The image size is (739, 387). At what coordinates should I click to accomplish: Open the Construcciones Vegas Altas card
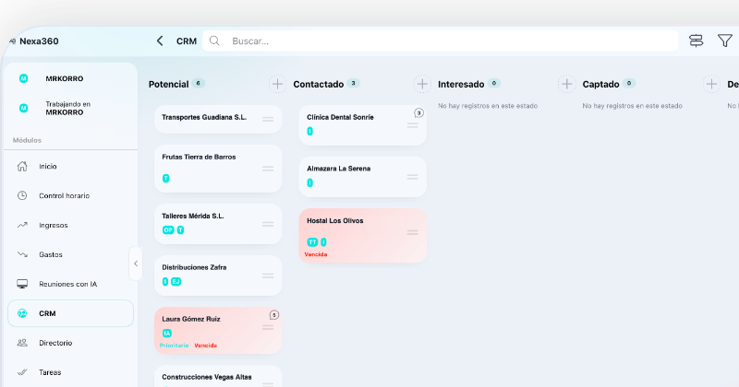pyautogui.click(x=218, y=377)
